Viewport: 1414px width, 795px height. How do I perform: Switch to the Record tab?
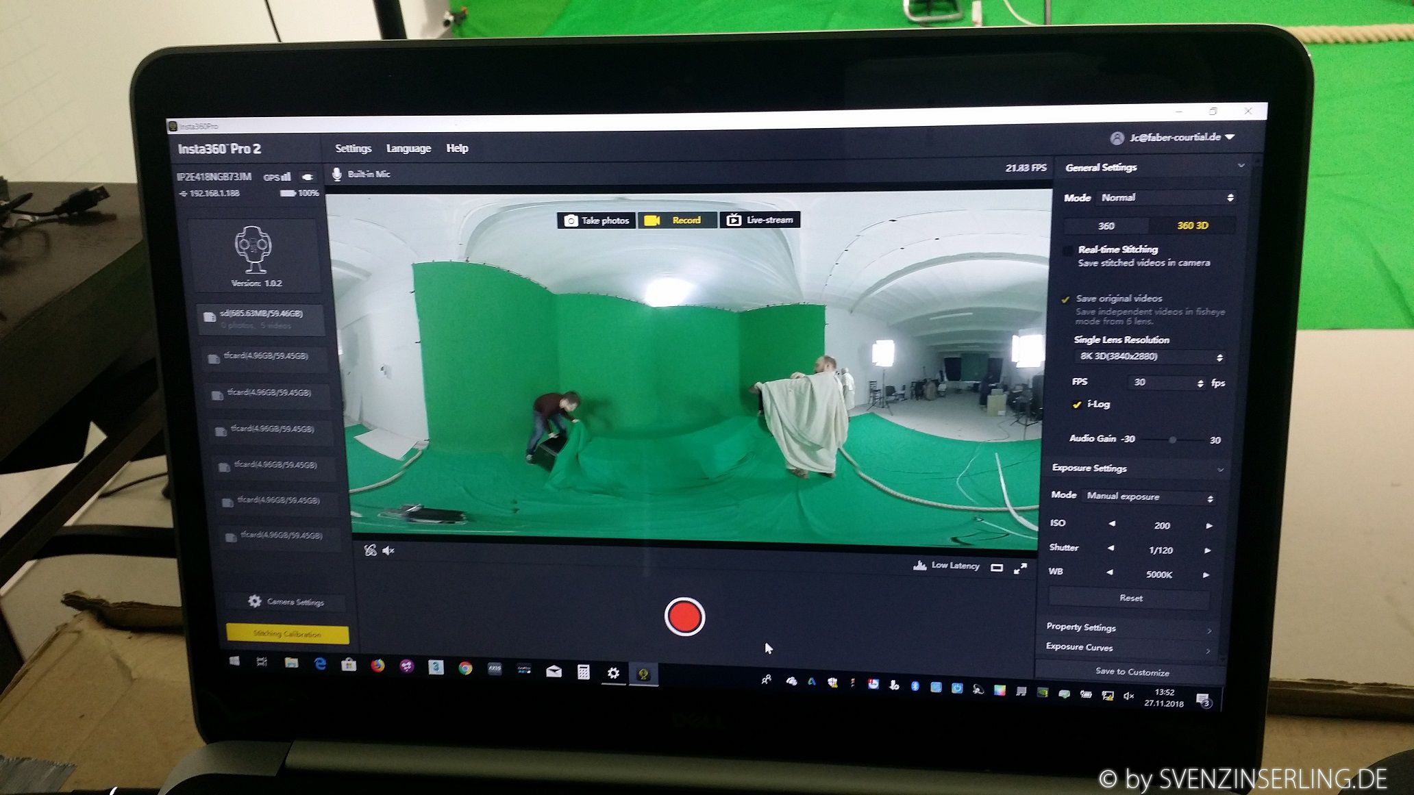677,220
